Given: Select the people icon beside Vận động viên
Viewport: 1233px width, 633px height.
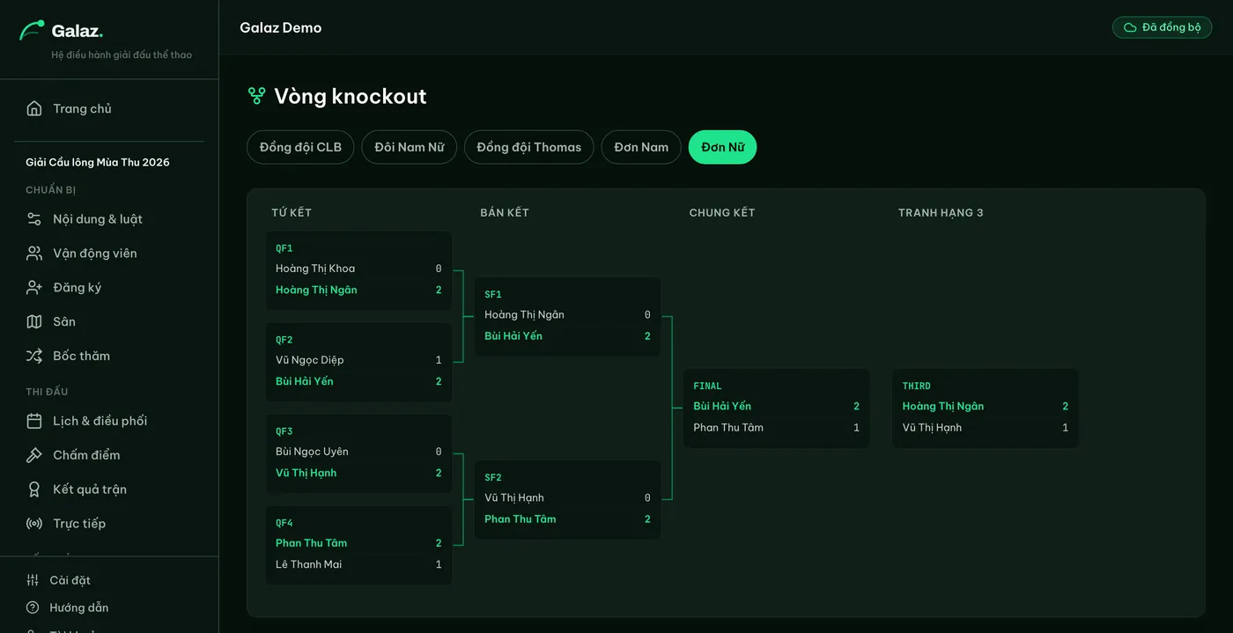Looking at the screenshot, I should click(34, 253).
